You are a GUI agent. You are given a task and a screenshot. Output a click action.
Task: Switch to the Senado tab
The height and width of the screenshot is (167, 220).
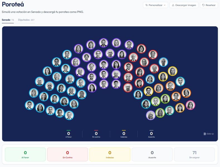point(8,20)
